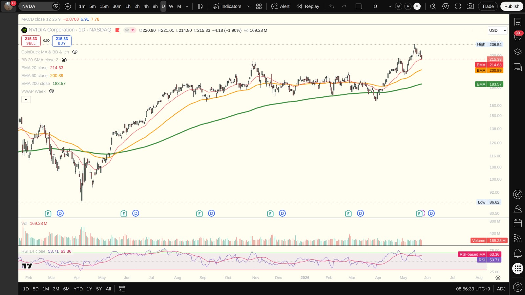Click the EMA 200 close legend label
The image size is (525, 295).
(36, 84)
